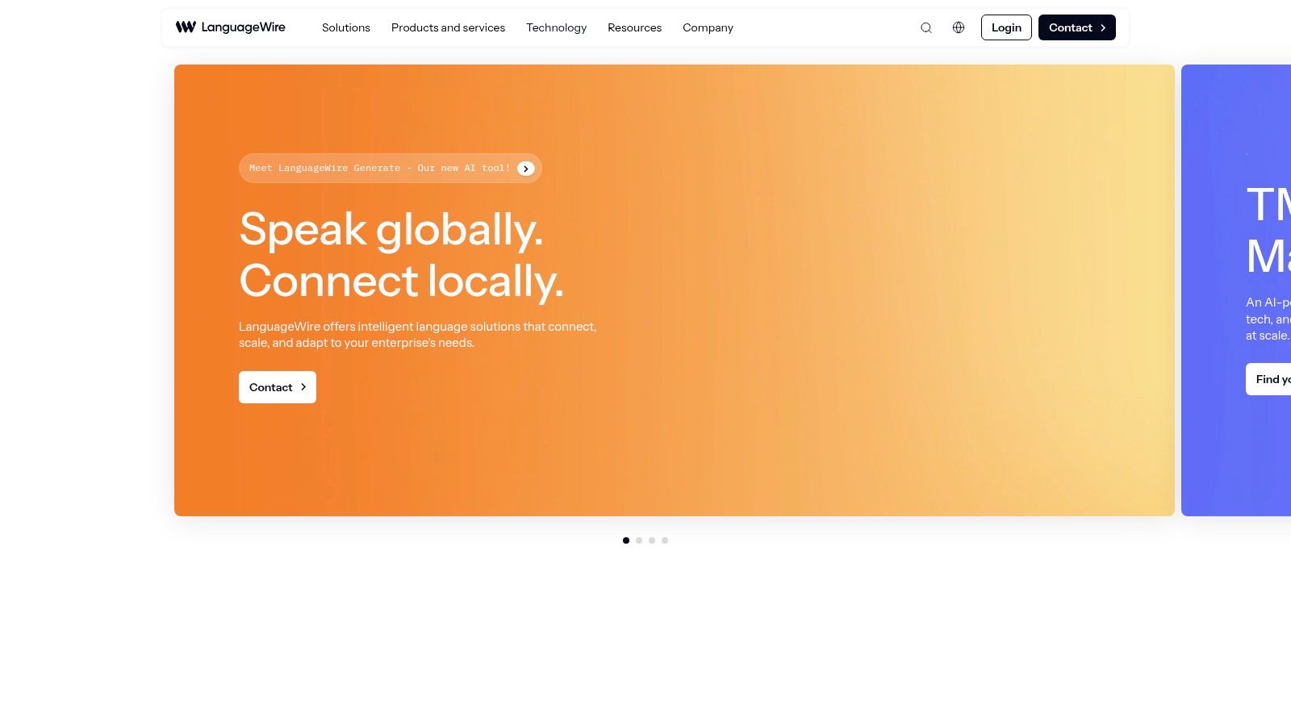The height and width of the screenshot is (726, 1291).
Task: Click the 'Speak globally. Connect locally.' heading
Action: tap(401, 255)
